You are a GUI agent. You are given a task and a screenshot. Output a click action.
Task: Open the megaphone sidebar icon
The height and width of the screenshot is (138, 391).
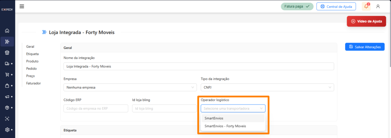coord(7,96)
